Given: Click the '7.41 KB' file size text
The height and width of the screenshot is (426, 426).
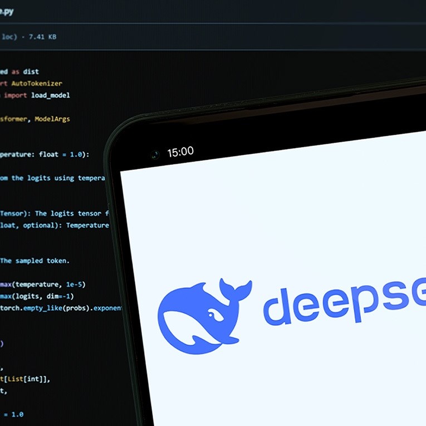Looking at the screenshot, I should click(42, 37).
